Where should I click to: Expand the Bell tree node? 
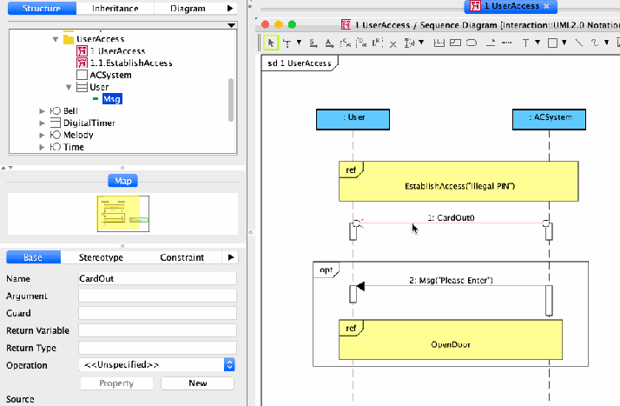[x=42, y=111]
